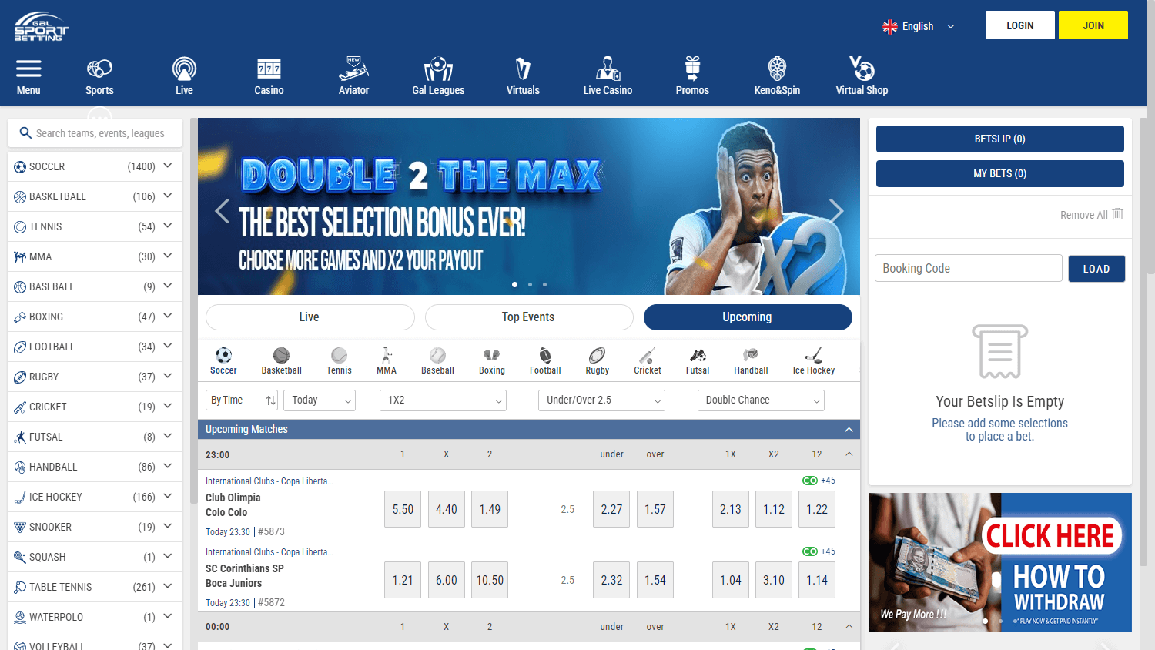Open the TENNIS (54) sidebar category
The width and height of the screenshot is (1155, 650).
click(95, 226)
